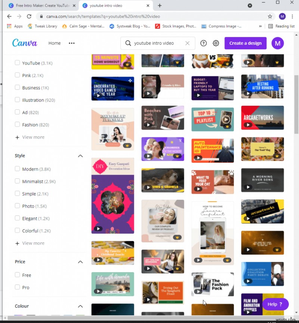Collapse the Style filter section
This screenshot has height=323, width=299.
coord(80,156)
